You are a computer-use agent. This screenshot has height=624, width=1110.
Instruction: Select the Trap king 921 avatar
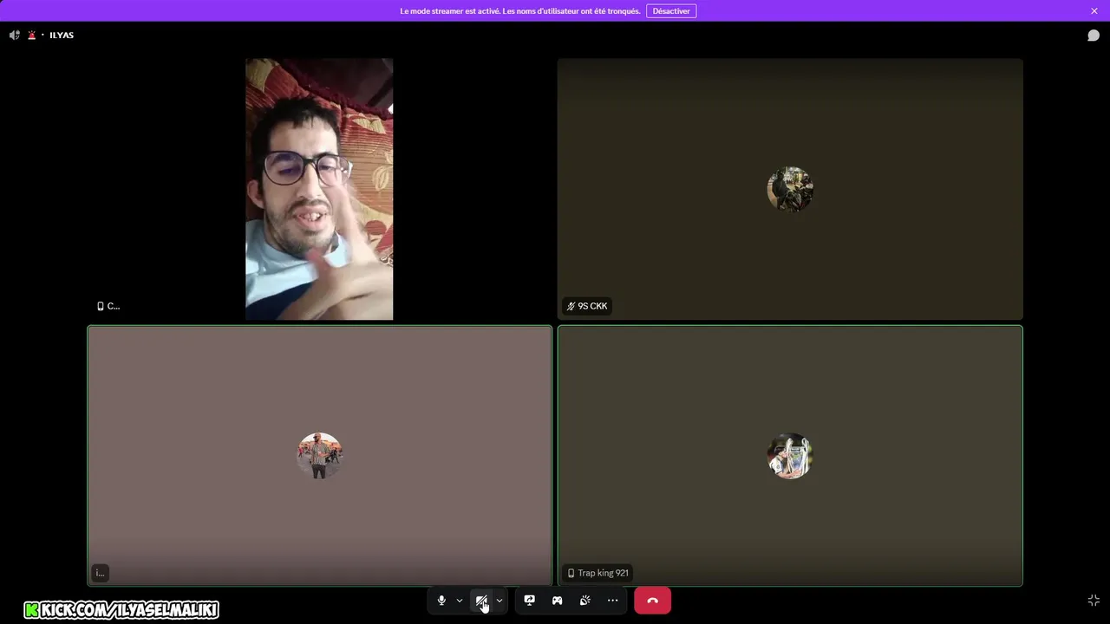pyautogui.click(x=790, y=456)
